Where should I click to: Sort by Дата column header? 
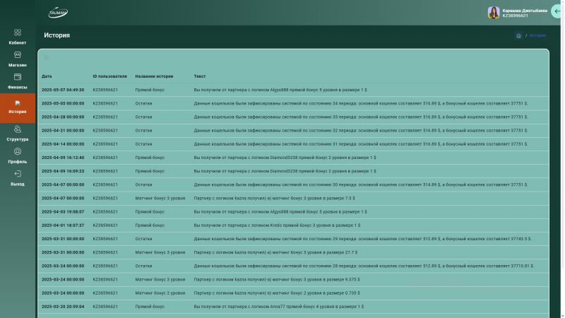47,76
